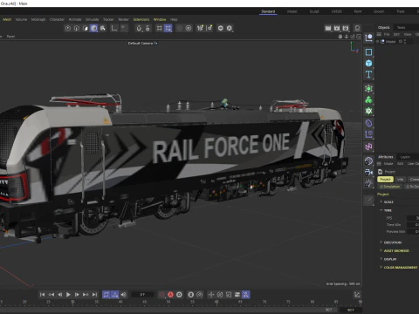Viewport: 419px width, 314px height.
Task: Add a Light object
Action: tap(368, 183)
